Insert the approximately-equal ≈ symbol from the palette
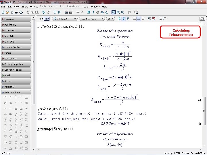The width and height of the screenshot is (207, 155). pyautogui.click(x=26, y=103)
